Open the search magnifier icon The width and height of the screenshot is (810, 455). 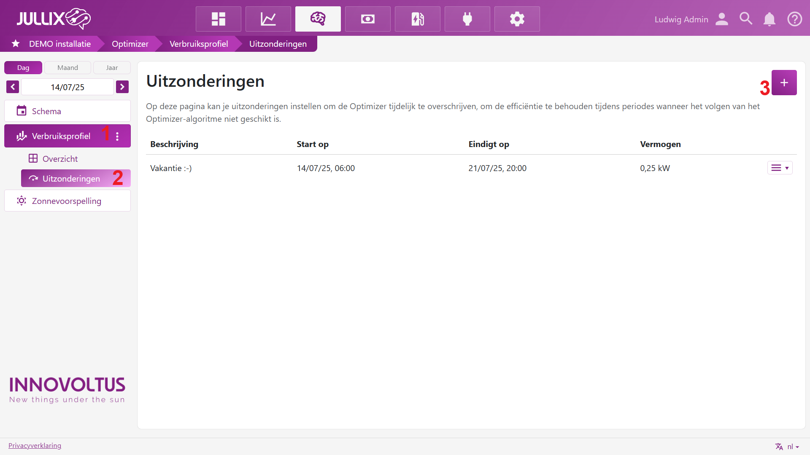click(745, 19)
